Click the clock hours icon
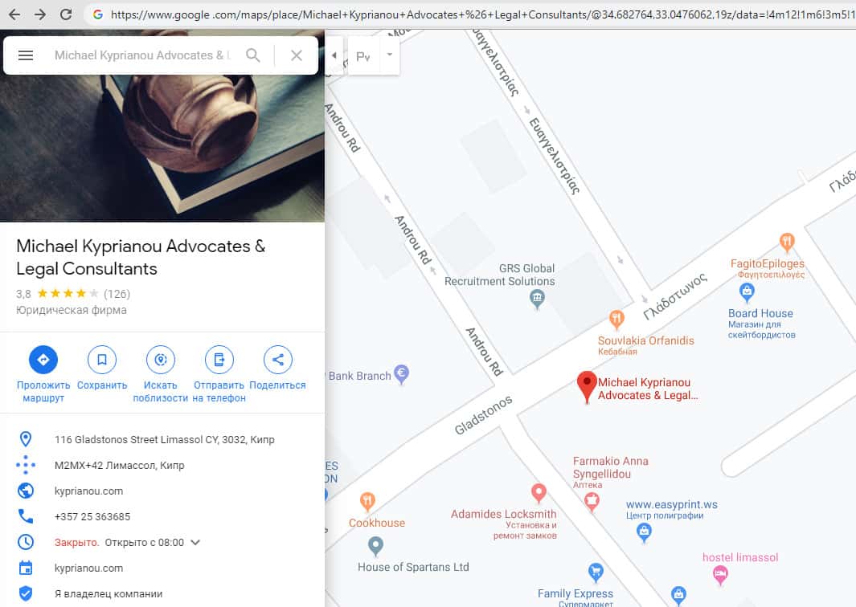This screenshot has height=607, width=856. (26, 542)
